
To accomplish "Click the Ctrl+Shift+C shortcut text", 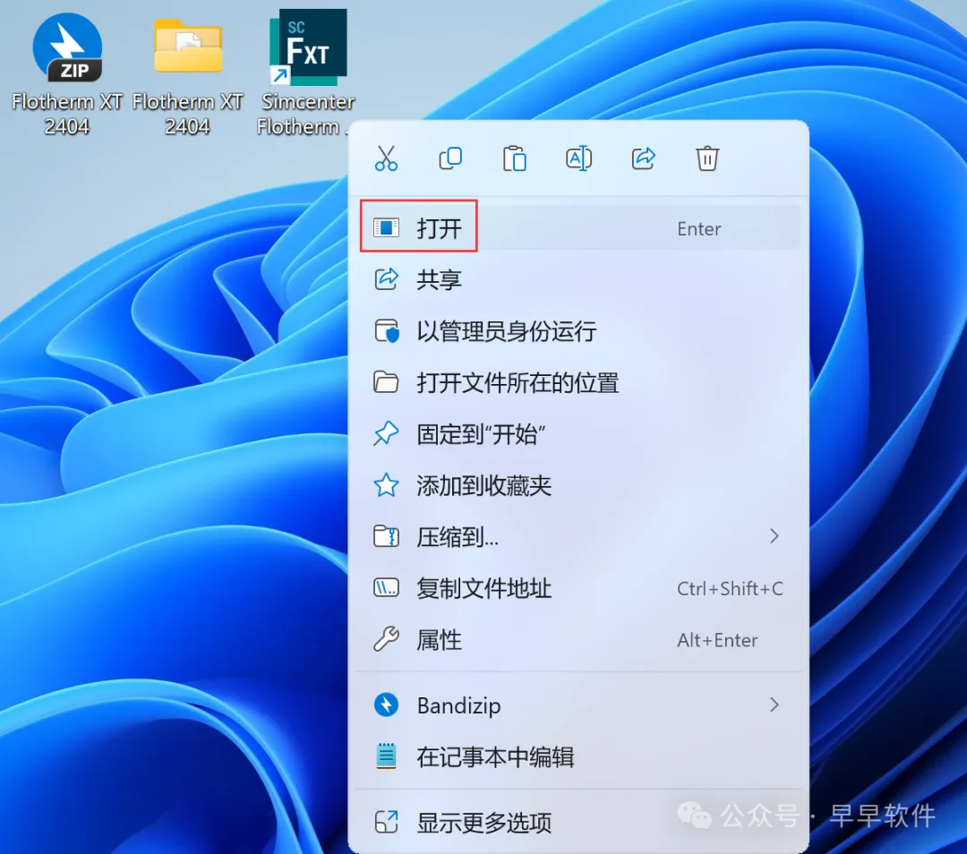I will pos(731,589).
